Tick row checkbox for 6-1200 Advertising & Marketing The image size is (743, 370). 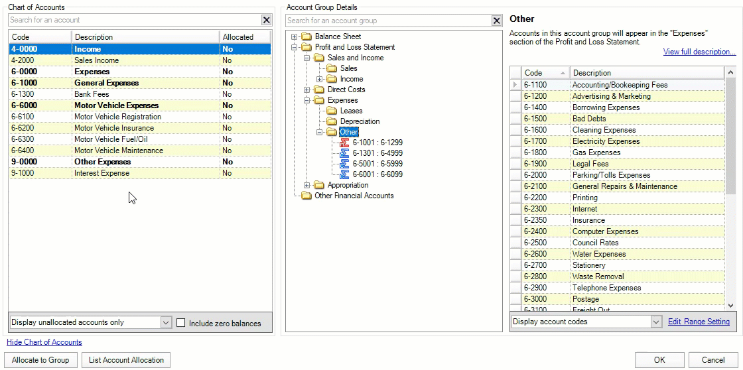tap(515, 96)
